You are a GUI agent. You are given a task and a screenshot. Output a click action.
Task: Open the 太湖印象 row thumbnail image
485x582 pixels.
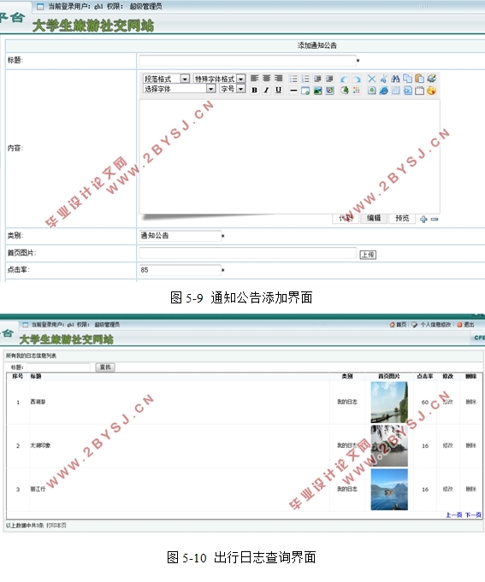(x=389, y=446)
